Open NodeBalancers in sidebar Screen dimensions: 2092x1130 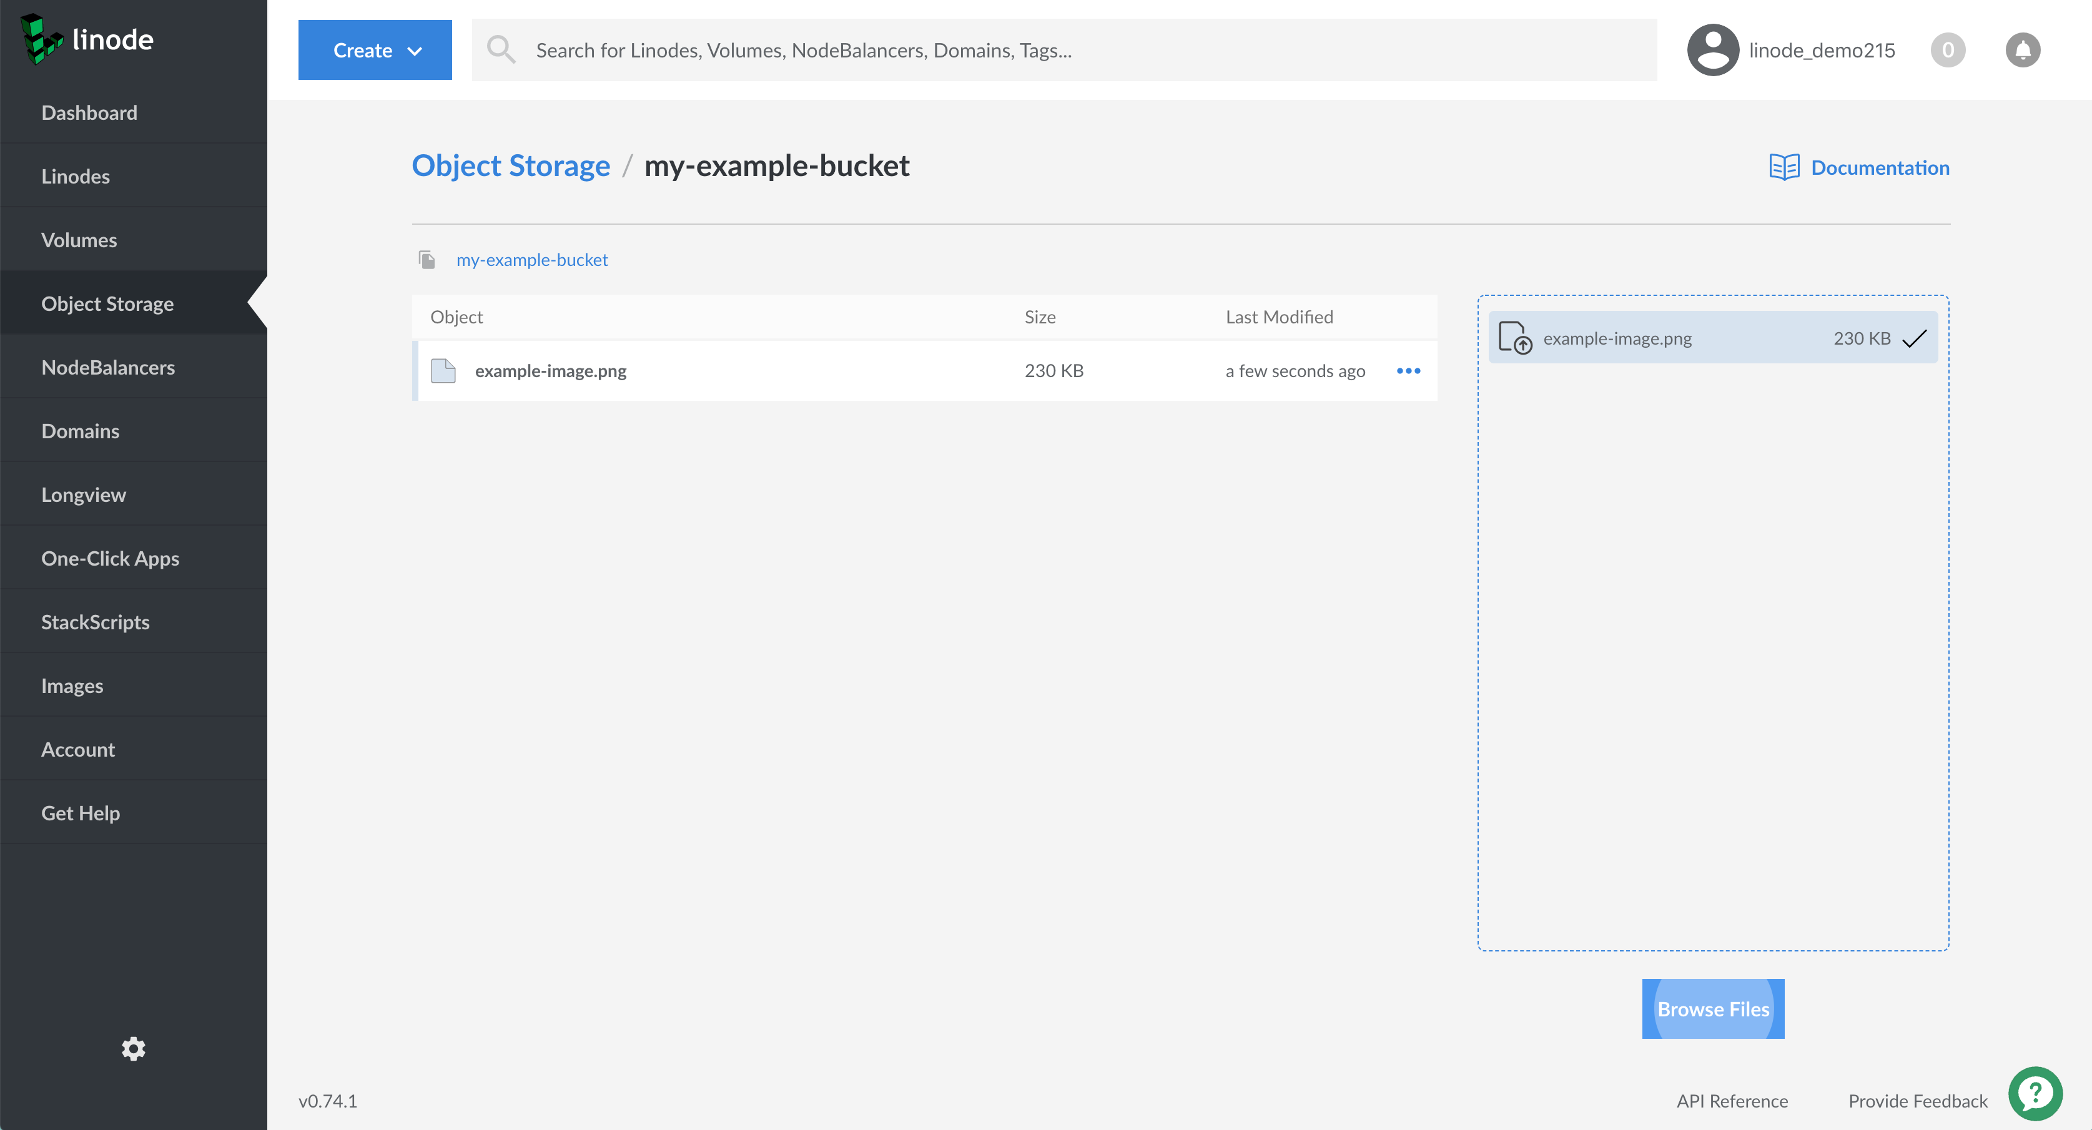click(108, 367)
